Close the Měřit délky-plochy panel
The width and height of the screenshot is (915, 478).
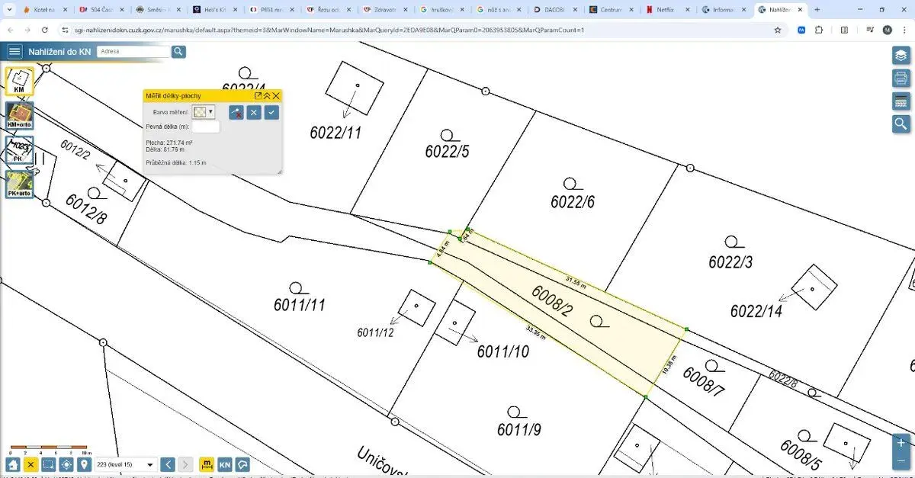(x=276, y=95)
